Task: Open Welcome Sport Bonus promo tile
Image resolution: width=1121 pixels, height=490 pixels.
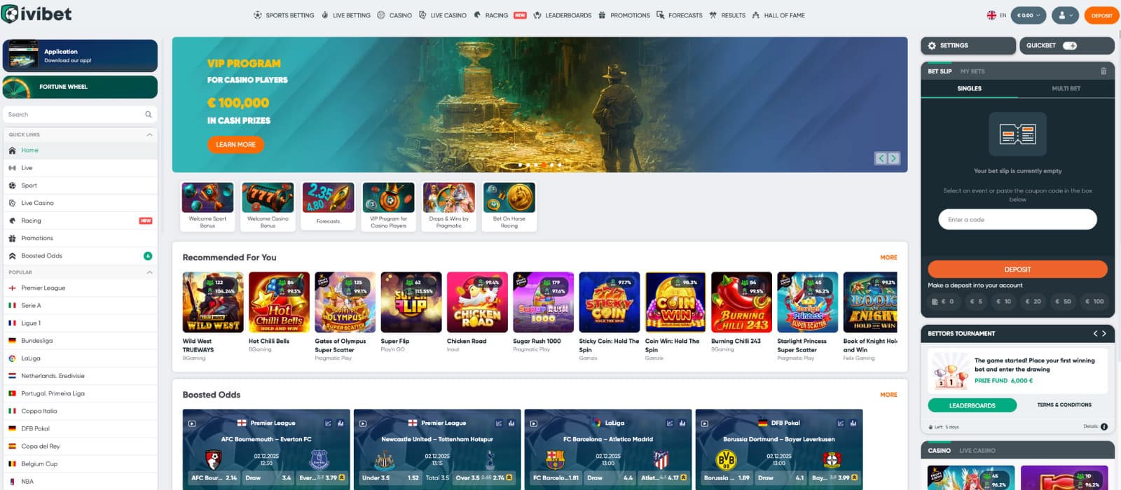Action: [207, 206]
